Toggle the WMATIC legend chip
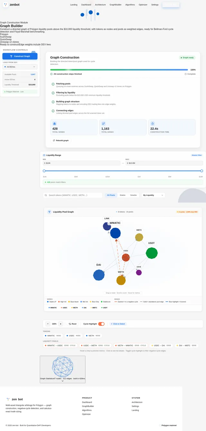206x431 pixels. pyautogui.click(x=52, y=308)
